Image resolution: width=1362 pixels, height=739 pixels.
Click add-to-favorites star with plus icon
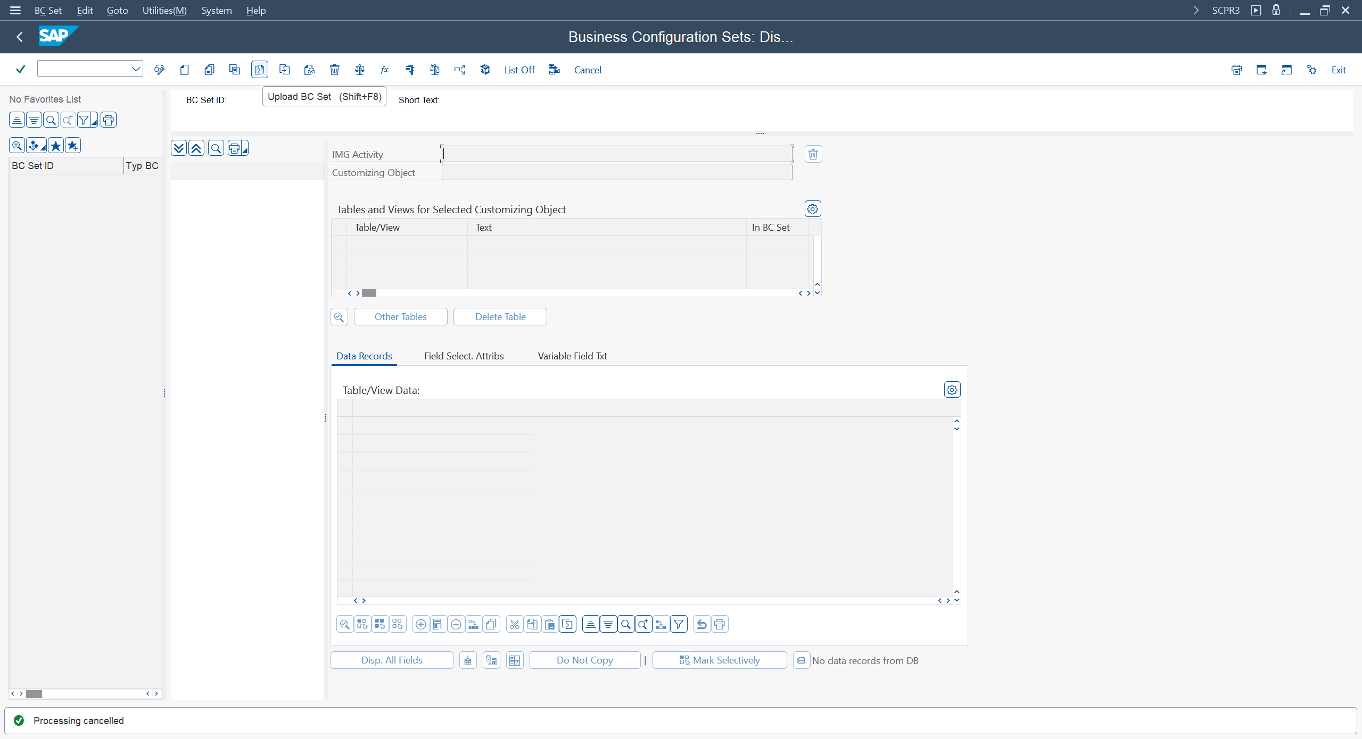pyautogui.click(x=73, y=145)
